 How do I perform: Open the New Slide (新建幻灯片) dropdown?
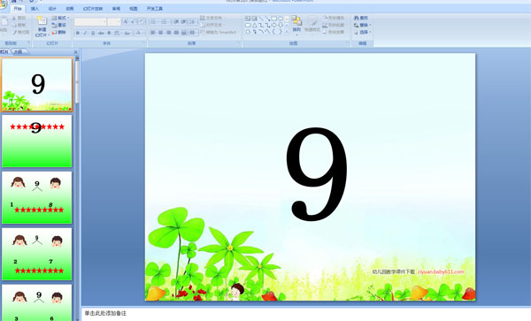point(42,32)
